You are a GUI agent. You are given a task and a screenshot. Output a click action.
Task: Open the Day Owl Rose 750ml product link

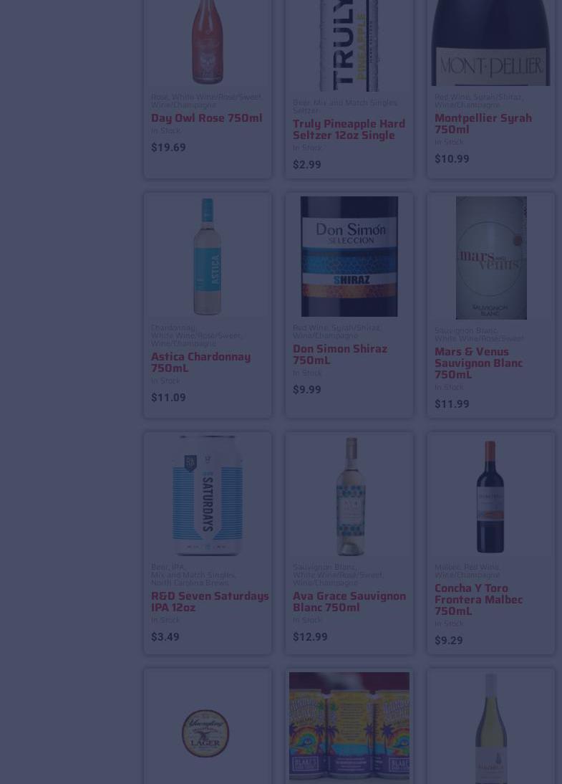[206, 118]
